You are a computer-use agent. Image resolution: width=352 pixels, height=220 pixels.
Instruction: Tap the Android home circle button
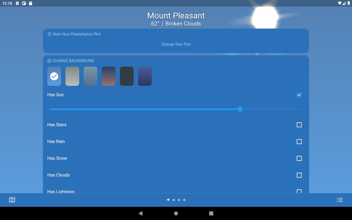tap(176, 213)
